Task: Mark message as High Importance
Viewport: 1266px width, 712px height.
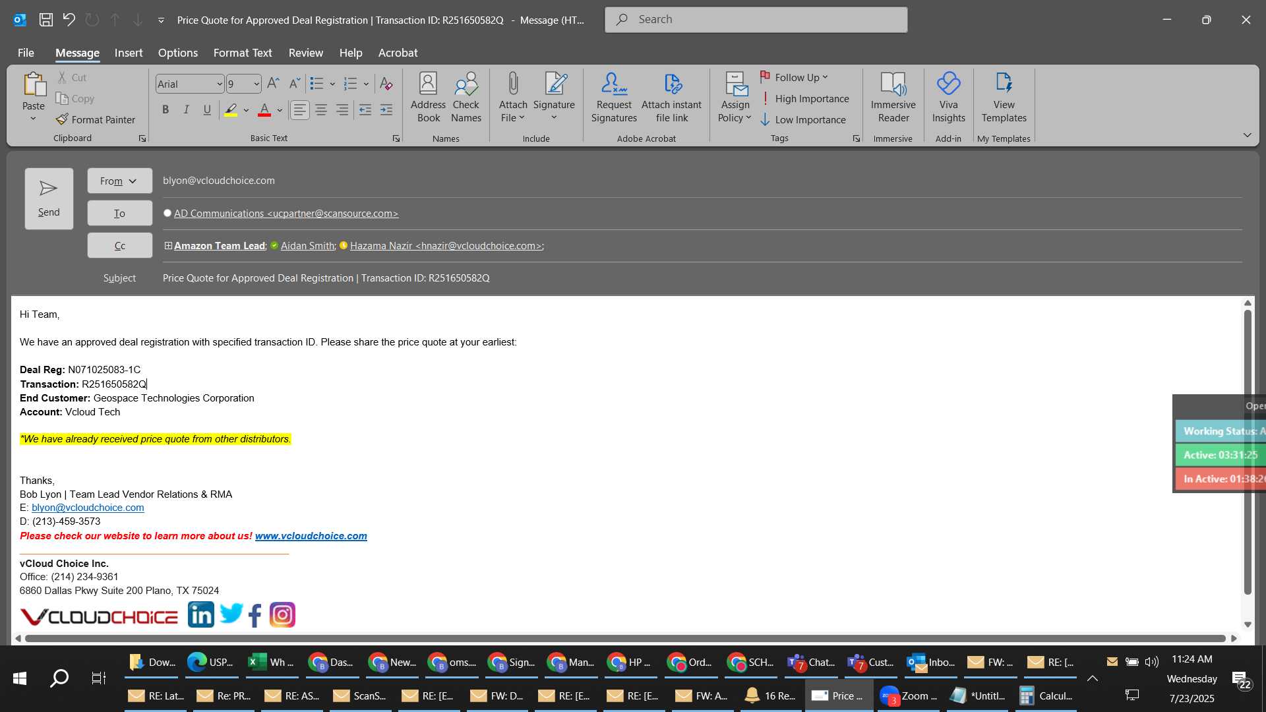Action: (804, 98)
